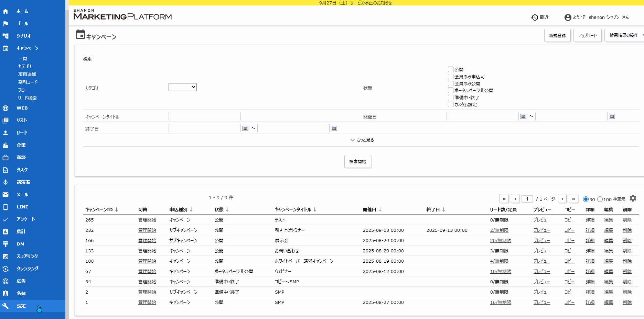Click the Campaign calendar icon in sidebar
644x319 pixels.
[x=6, y=48]
